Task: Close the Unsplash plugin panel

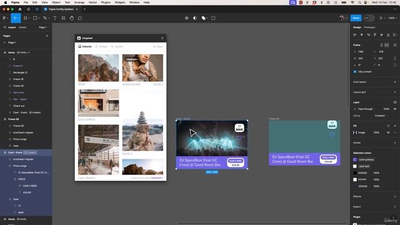Action: (x=162, y=38)
